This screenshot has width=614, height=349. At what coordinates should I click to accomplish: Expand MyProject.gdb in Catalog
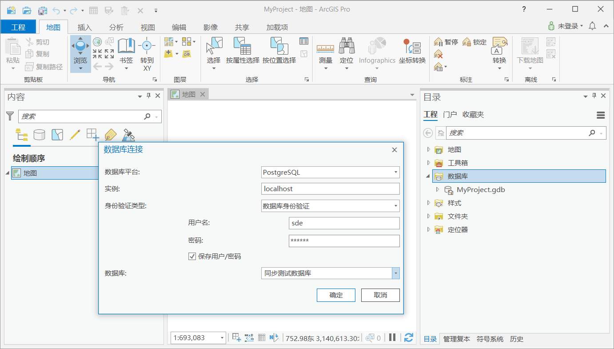pos(438,190)
